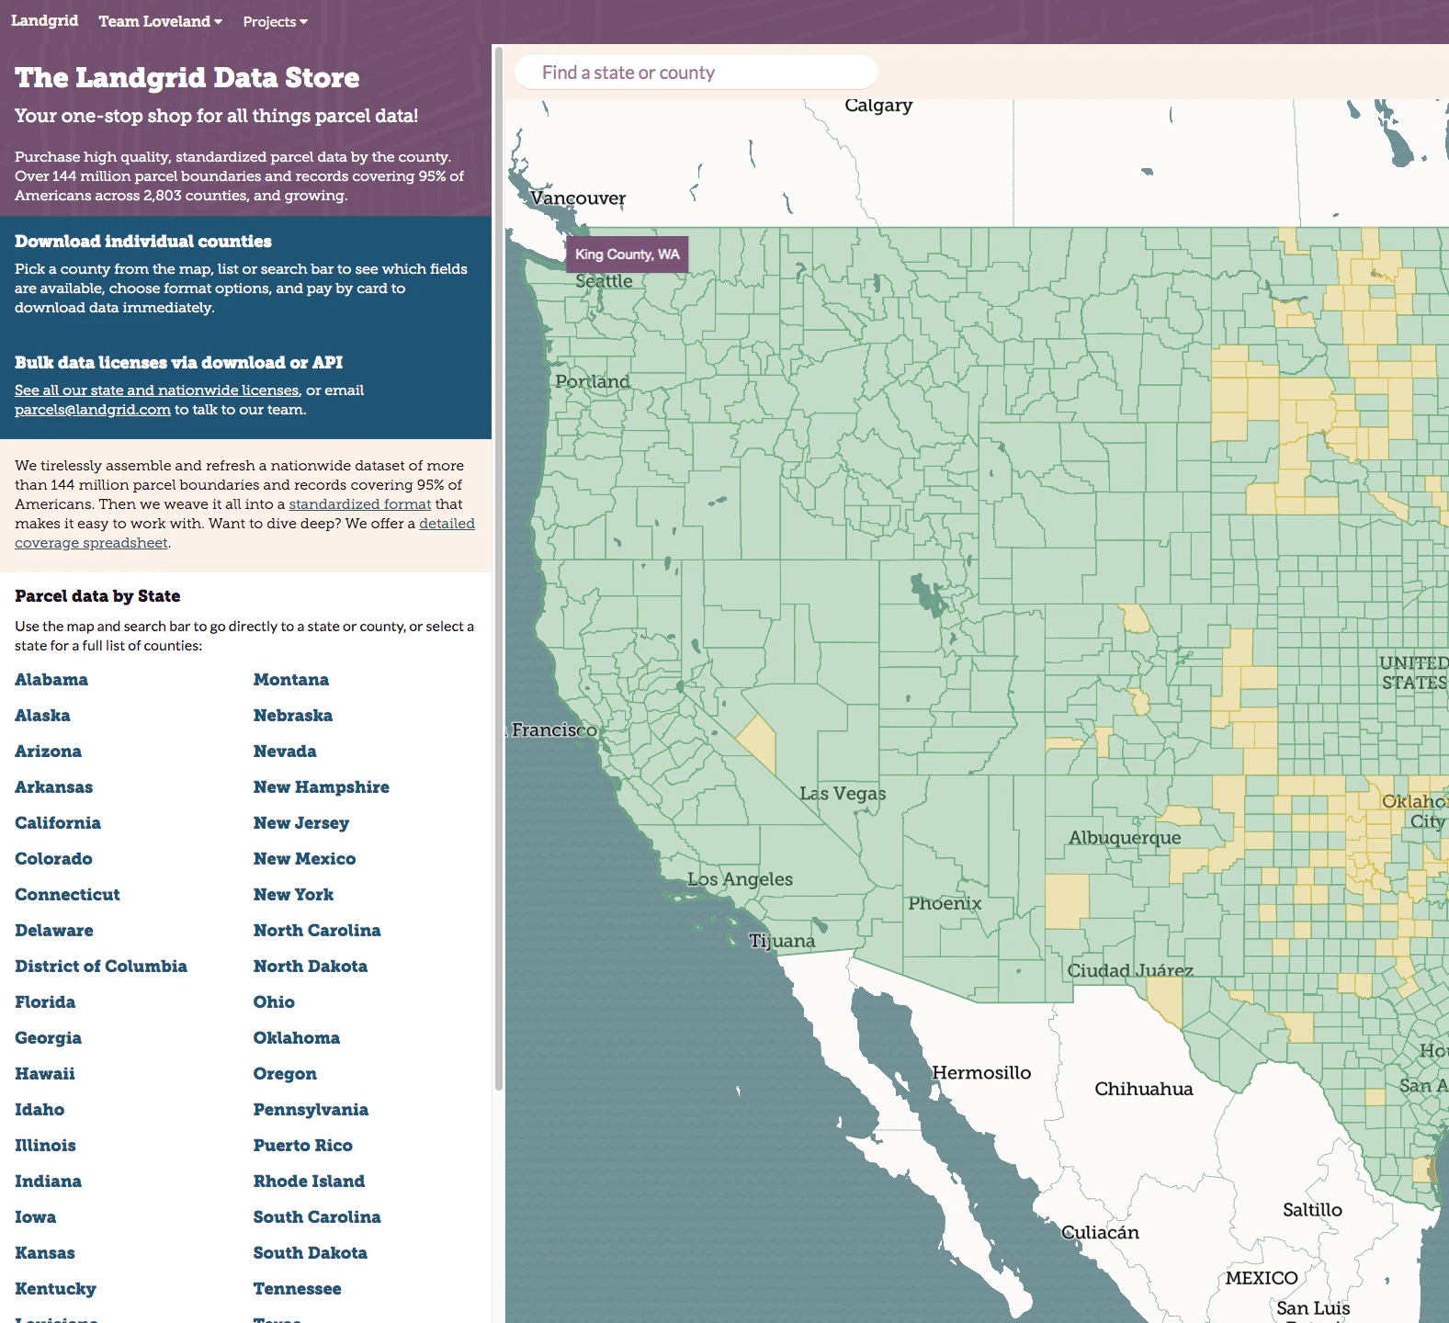1449x1323 pixels.
Task: Select Puerto Rico from the state list
Action: tap(303, 1146)
